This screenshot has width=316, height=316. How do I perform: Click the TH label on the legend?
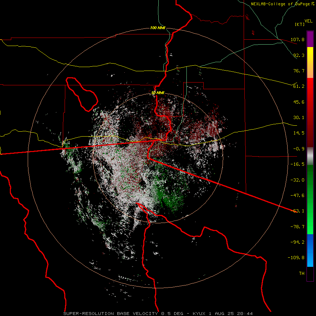(302, 274)
